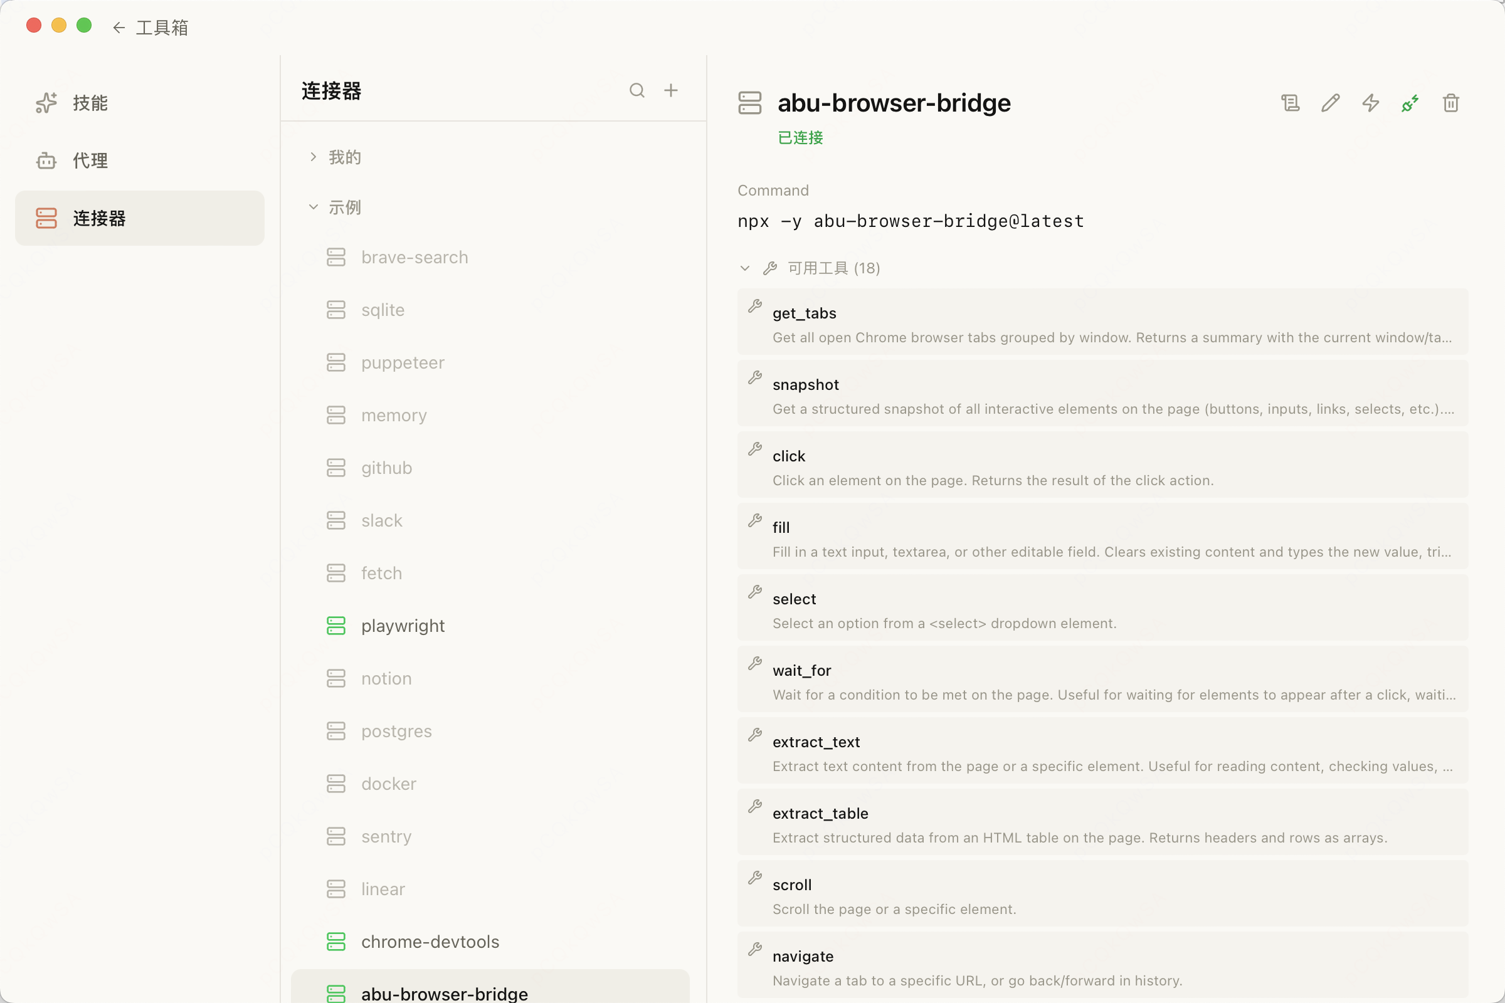Screen dimensions: 1505x1003
Task: Open the extract_table tool entry
Action: [x=1102, y=822]
